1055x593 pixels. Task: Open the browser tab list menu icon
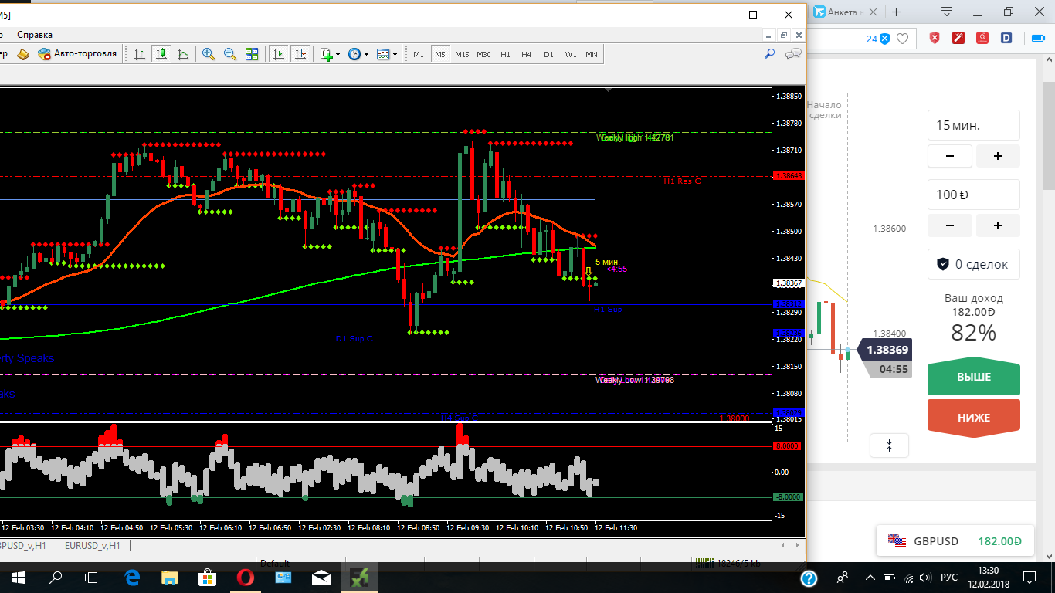947,12
